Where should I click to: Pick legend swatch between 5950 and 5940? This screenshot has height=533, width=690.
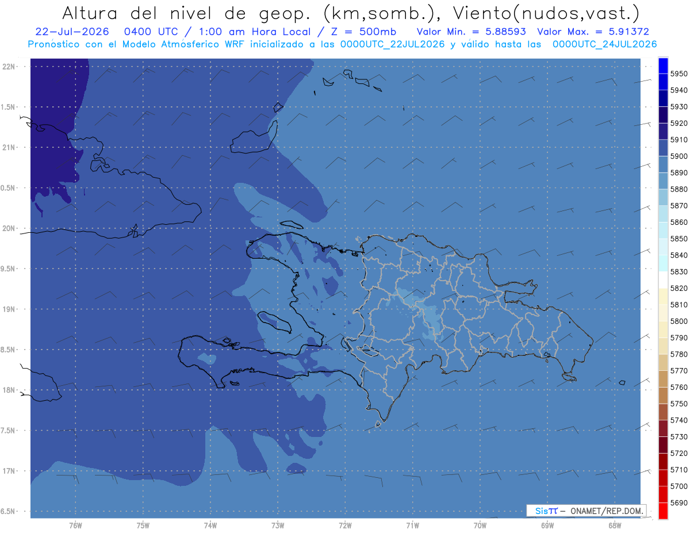[x=663, y=82]
